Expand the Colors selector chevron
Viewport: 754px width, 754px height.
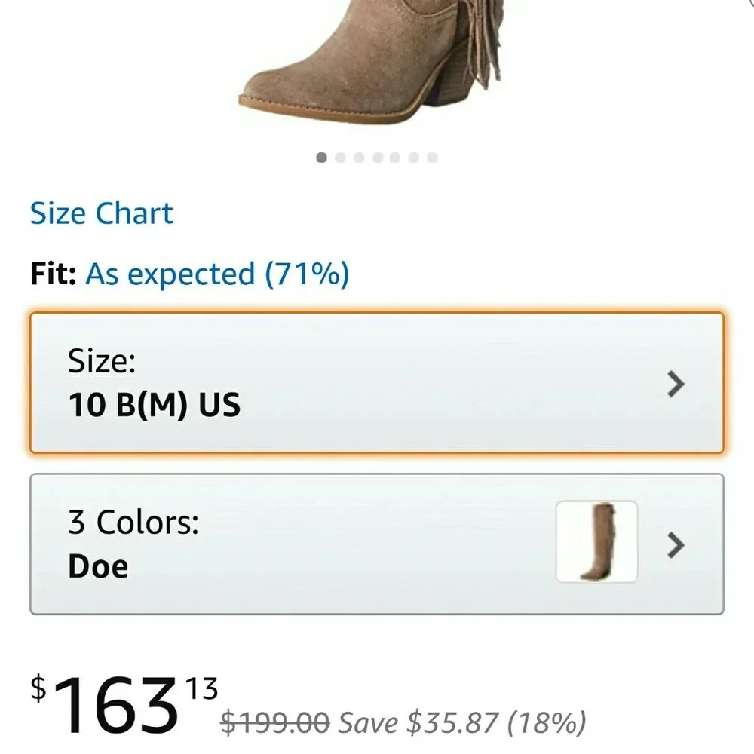click(676, 544)
